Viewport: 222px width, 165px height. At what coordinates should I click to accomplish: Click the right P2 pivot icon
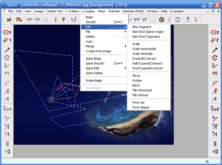pos(215,73)
